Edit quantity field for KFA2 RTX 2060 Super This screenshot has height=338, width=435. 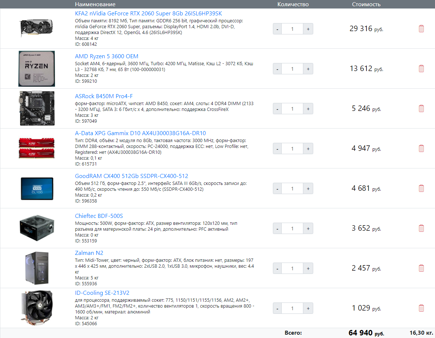coord(292,29)
